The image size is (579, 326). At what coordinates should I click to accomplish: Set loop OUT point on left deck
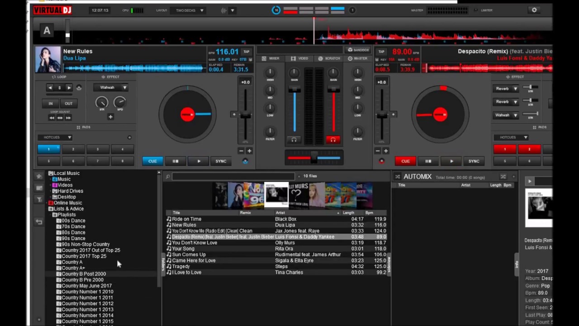pyautogui.click(x=68, y=103)
